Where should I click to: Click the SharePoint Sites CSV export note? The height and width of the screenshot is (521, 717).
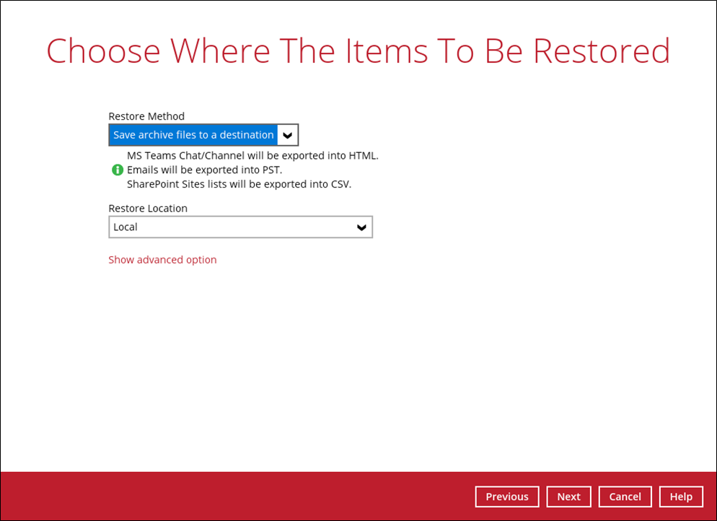point(239,184)
